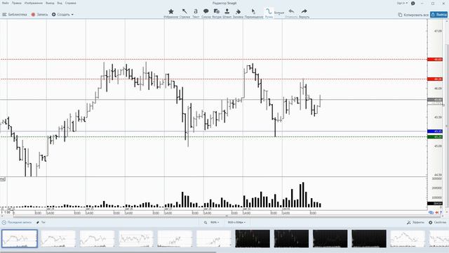
Task: Click the magnifier zoom icon
Action: (206, 222)
